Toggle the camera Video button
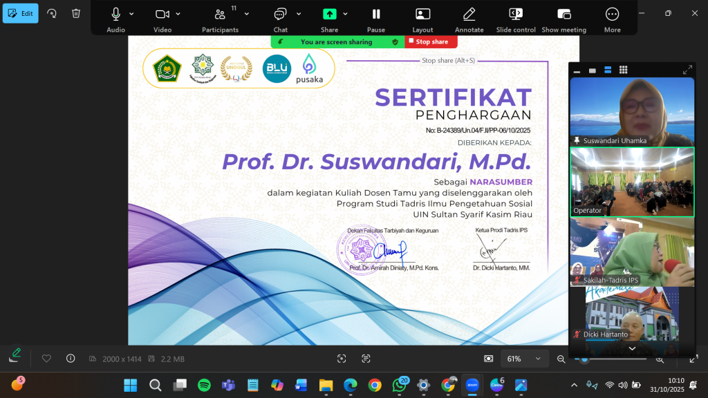This screenshot has height=398, width=708. point(162,15)
